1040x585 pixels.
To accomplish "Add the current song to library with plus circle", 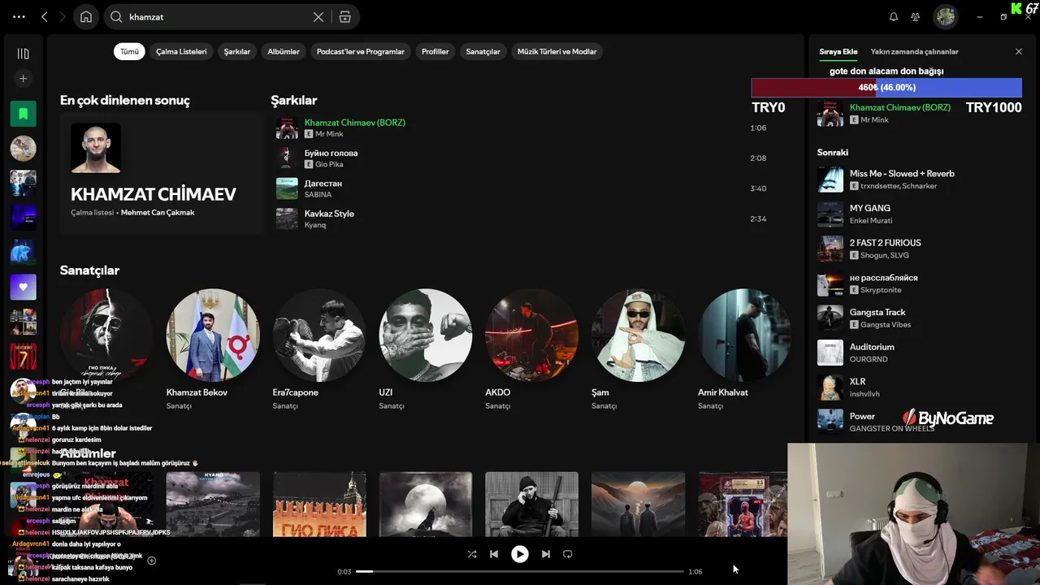I will (x=151, y=561).
